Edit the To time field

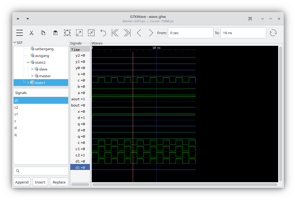click(243, 33)
